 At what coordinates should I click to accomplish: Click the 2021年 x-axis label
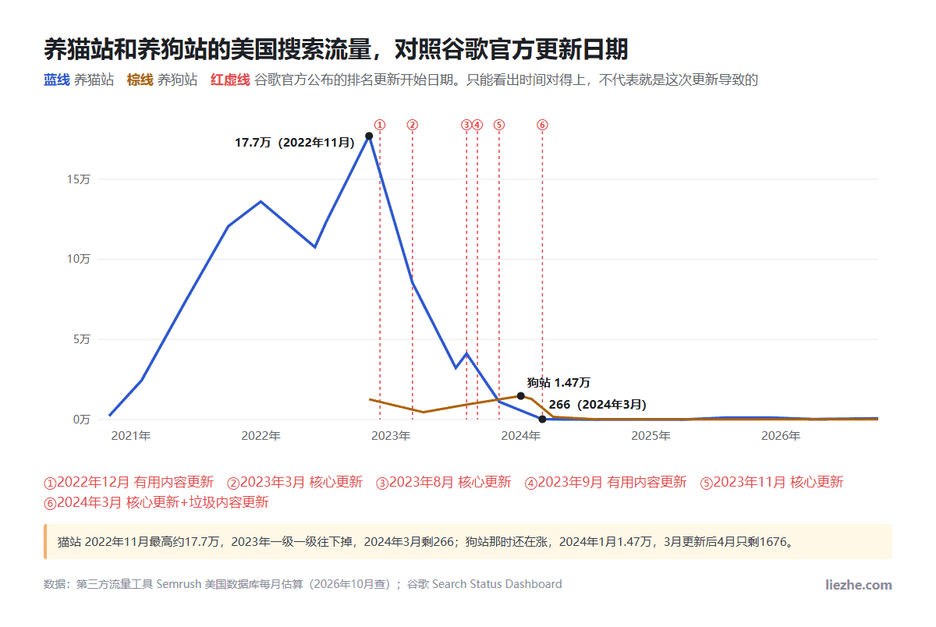click(131, 436)
